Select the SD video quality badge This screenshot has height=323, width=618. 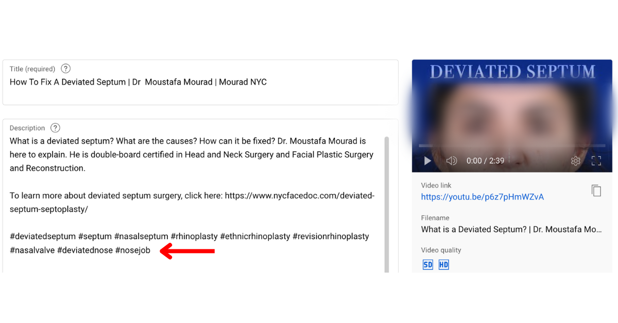[428, 265]
